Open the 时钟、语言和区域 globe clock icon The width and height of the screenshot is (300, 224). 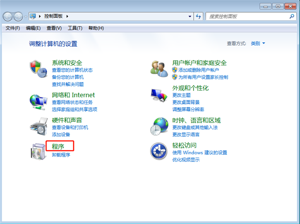pos(159,126)
